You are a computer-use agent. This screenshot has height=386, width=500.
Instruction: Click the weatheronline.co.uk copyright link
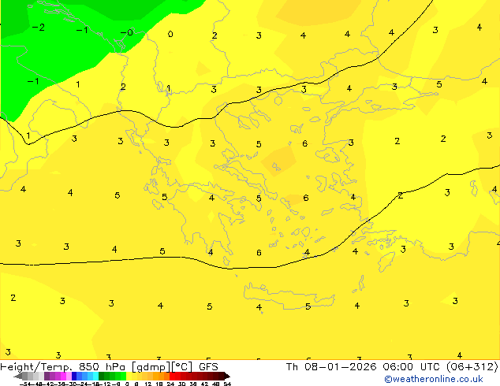click(x=434, y=379)
